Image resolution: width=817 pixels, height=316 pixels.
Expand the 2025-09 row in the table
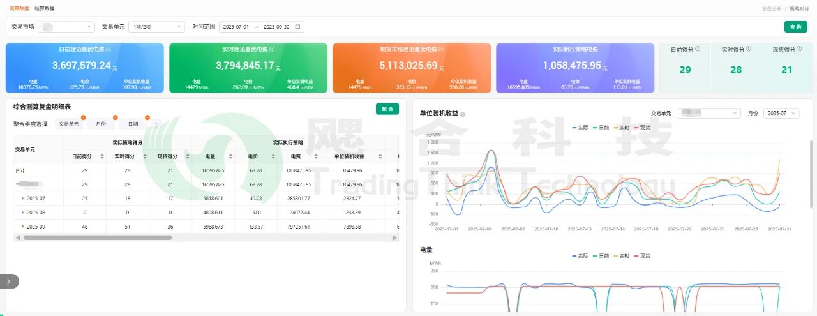[23, 227]
